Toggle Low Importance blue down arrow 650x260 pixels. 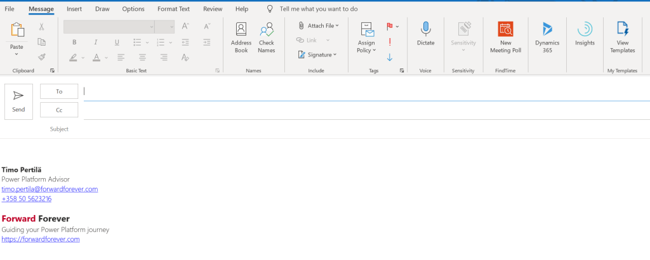tap(389, 57)
